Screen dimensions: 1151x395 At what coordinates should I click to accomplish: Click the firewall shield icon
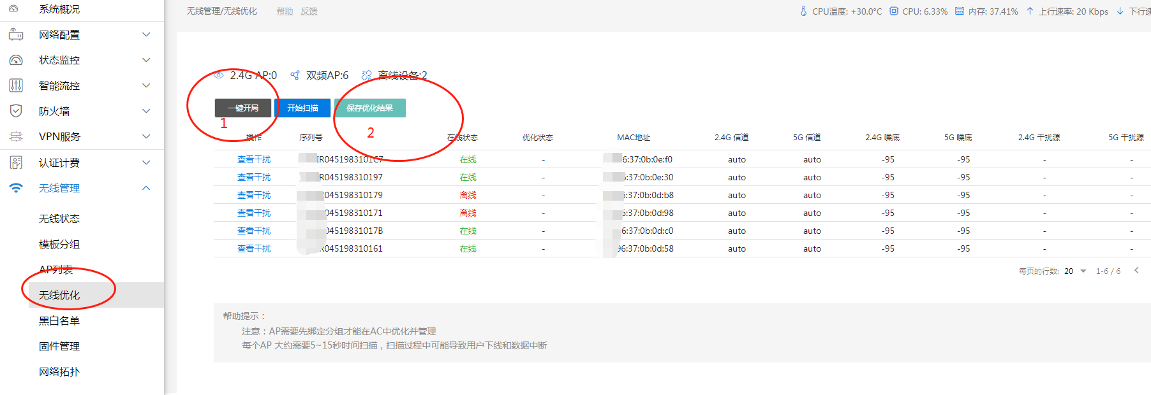[x=16, y=111]
